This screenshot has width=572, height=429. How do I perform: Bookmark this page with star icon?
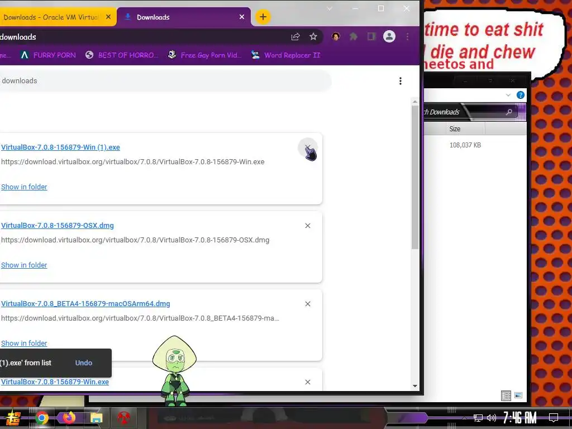coord(313,36)
